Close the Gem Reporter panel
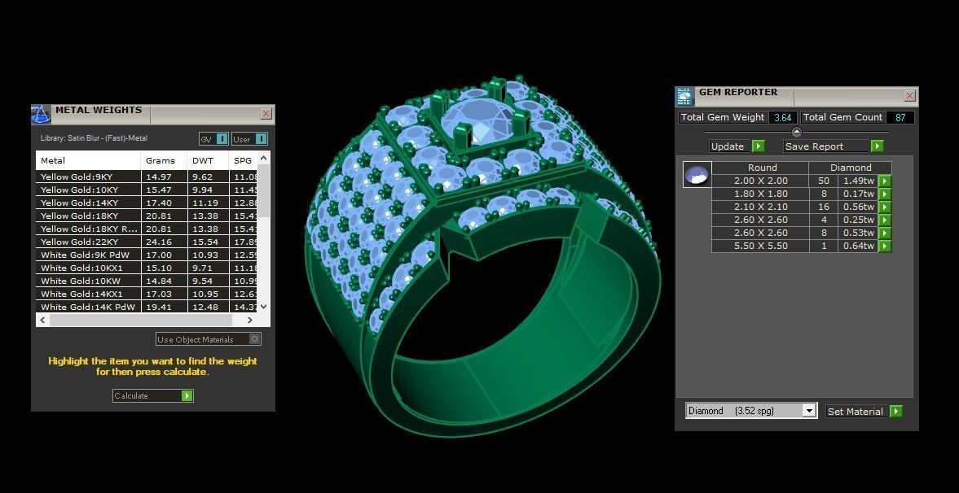 click(x=909, y=96)
